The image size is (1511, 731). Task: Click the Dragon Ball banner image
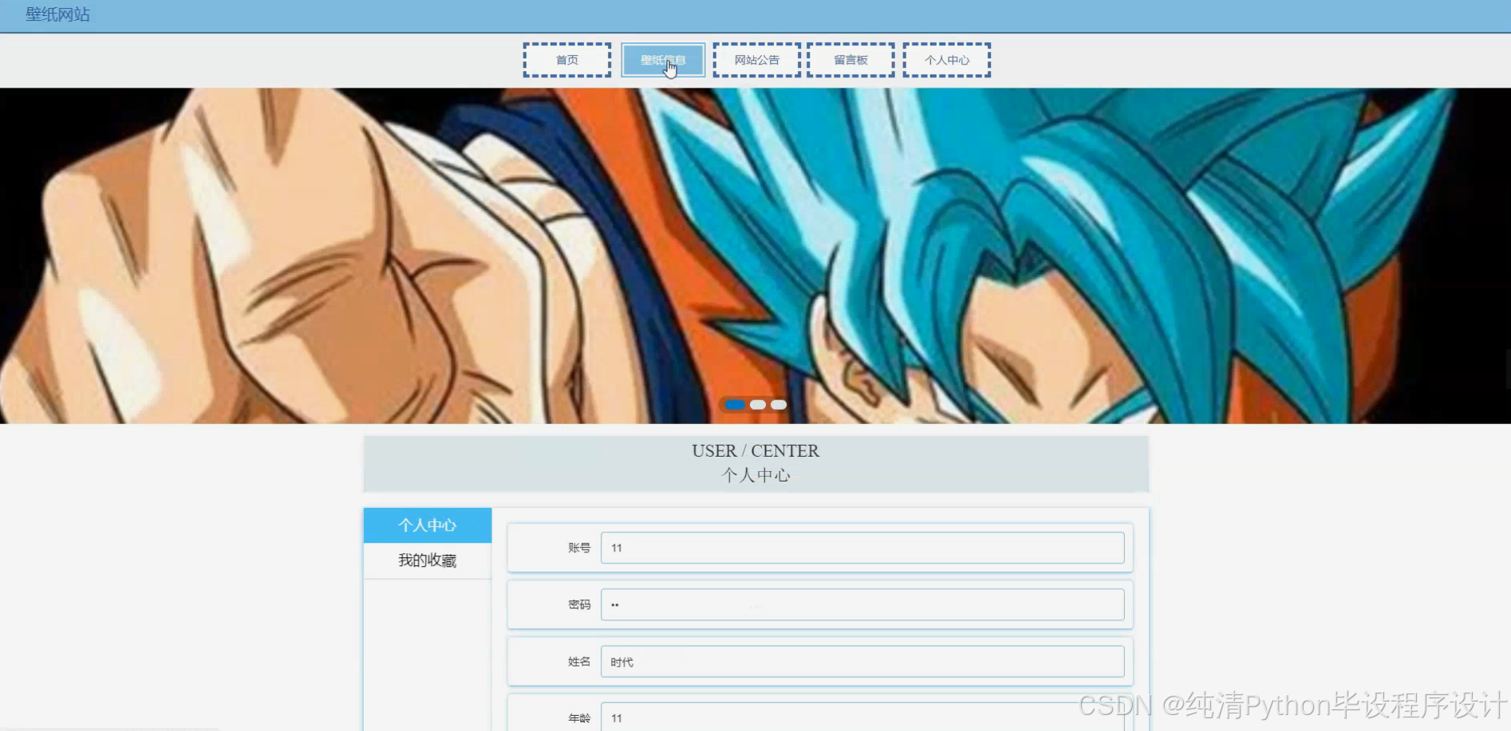coord(755,255)
